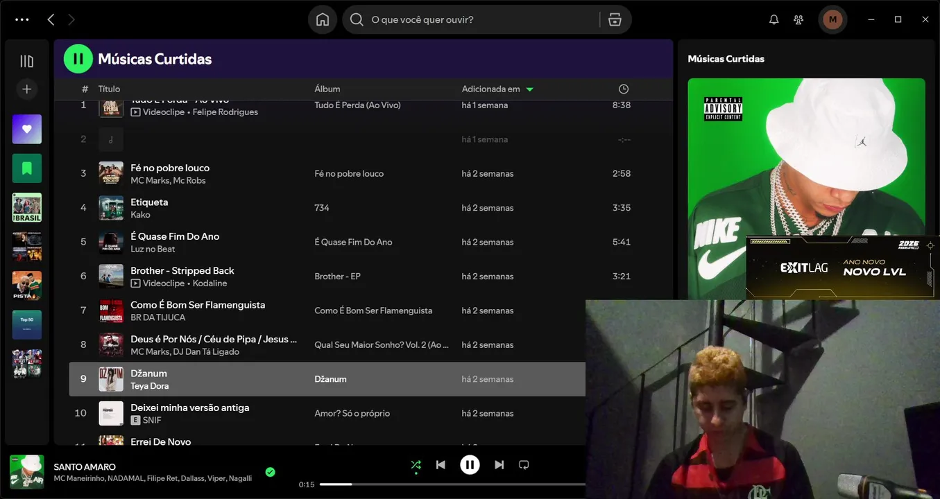Image resolution: width=940 pixels, height=499 pixels.
Task: Expand Your Library sidebar
Action: (27, 61)
